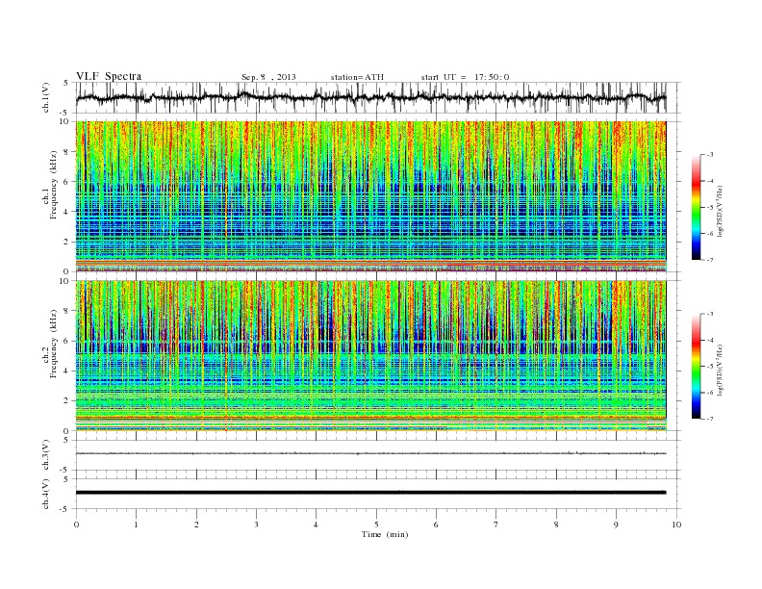Click the "-3" value on the ch.1 color bar
The height and width of the screenshot is (589, 762).
pos(710,155)
